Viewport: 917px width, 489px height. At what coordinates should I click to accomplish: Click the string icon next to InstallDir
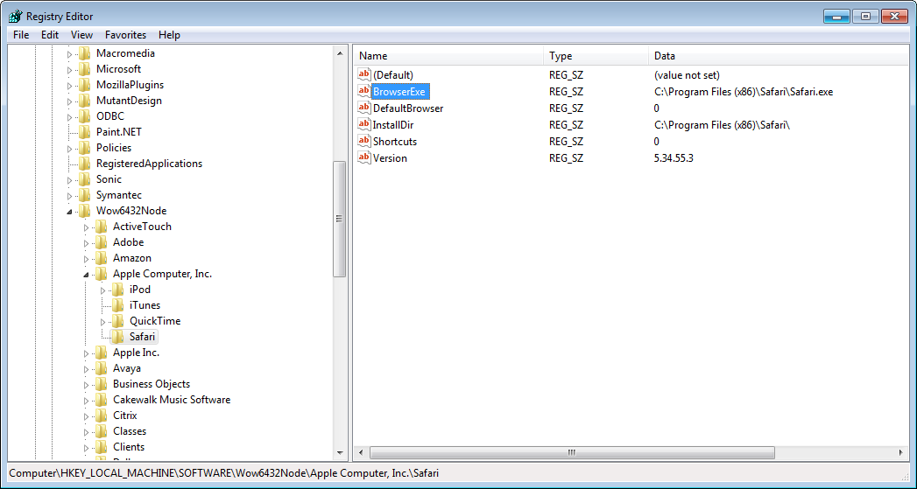(x=364, y=125)
